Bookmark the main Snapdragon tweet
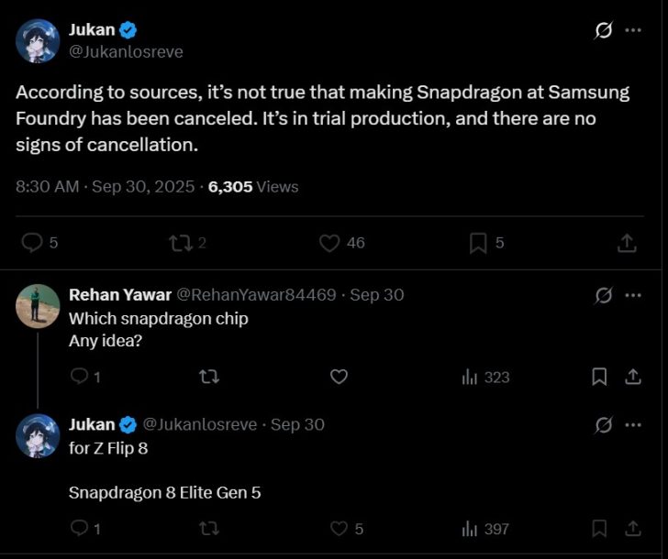Screen dimensions: 668x559 [478, 243]
